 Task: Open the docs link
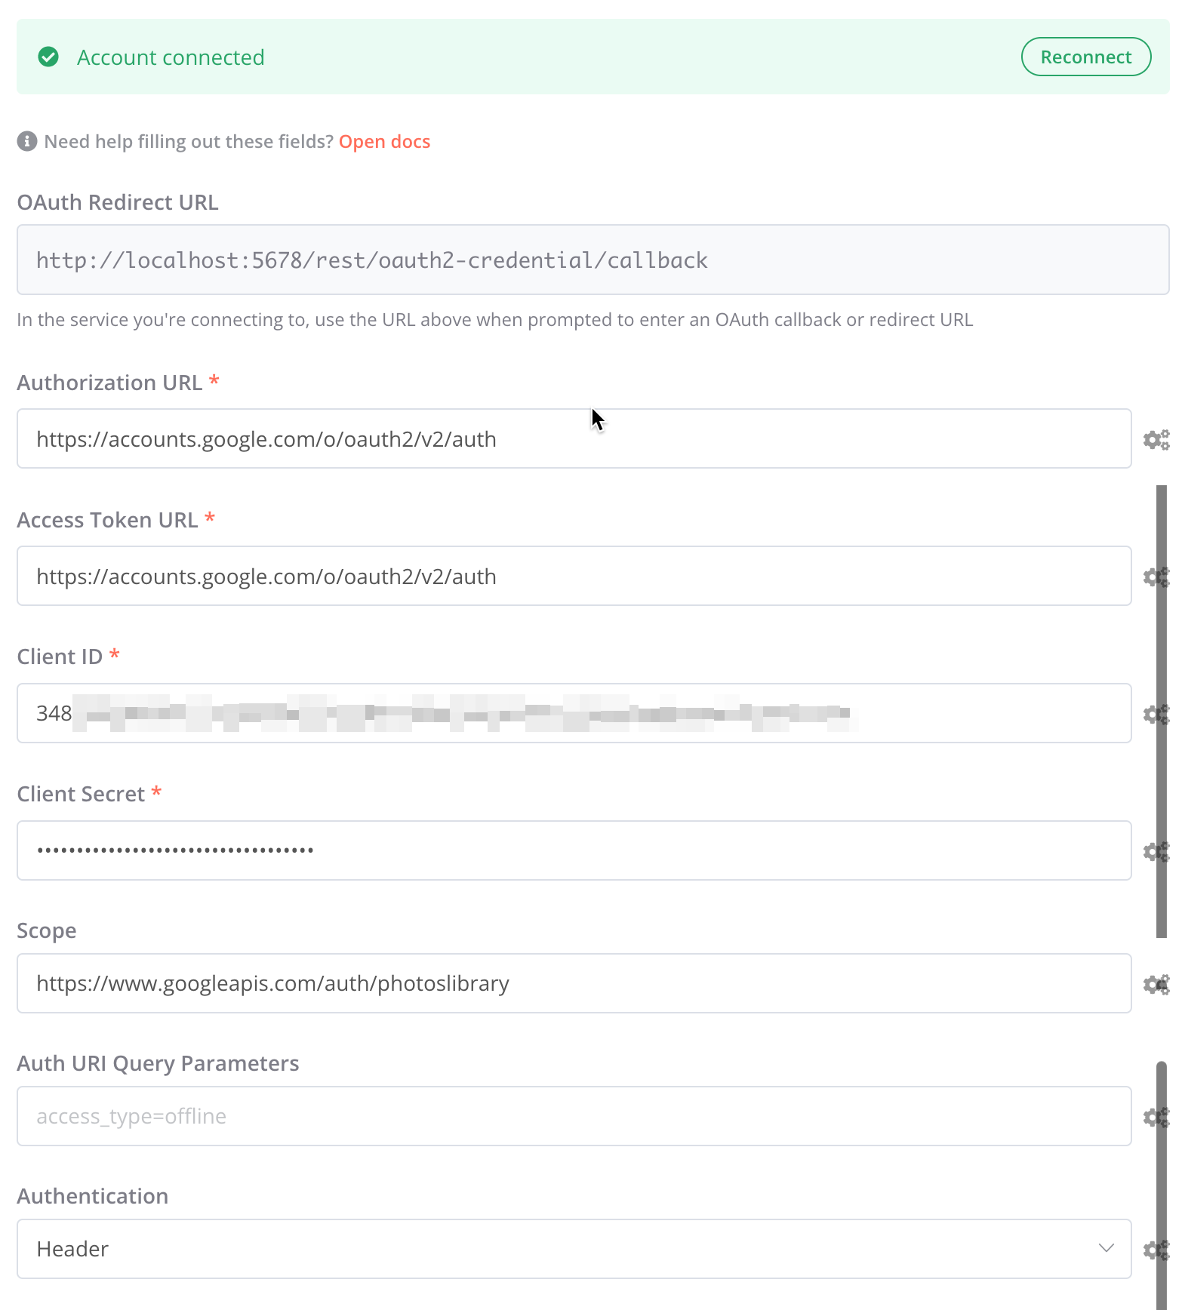pos(384,142)
